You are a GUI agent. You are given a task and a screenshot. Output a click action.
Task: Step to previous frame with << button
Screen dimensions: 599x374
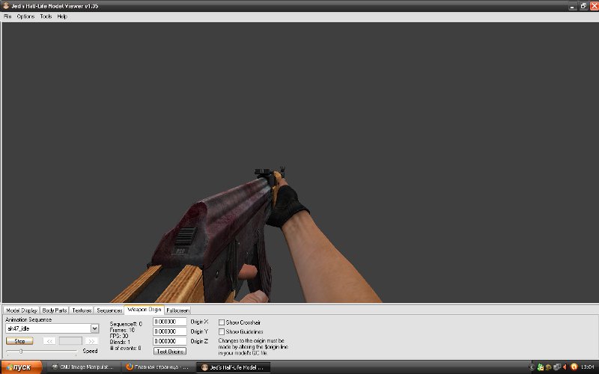pyautogui.click(x=49, y=341)
